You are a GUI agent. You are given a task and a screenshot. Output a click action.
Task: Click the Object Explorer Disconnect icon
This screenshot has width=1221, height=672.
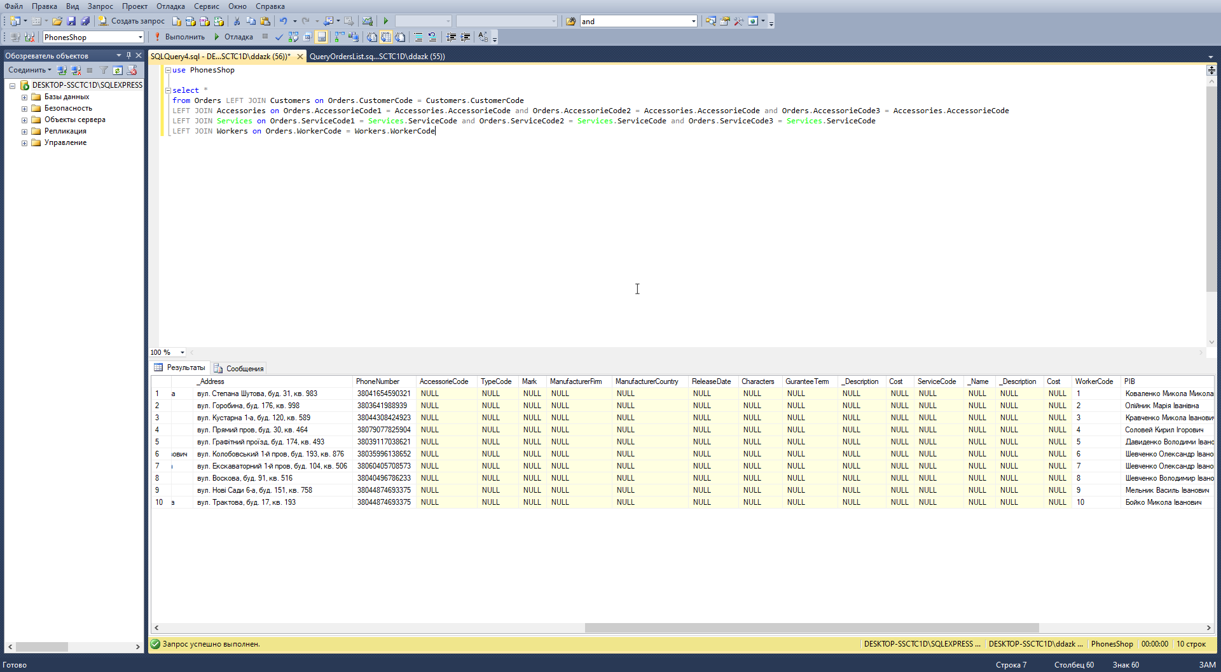pyautogui.click(x=76, y=70)
